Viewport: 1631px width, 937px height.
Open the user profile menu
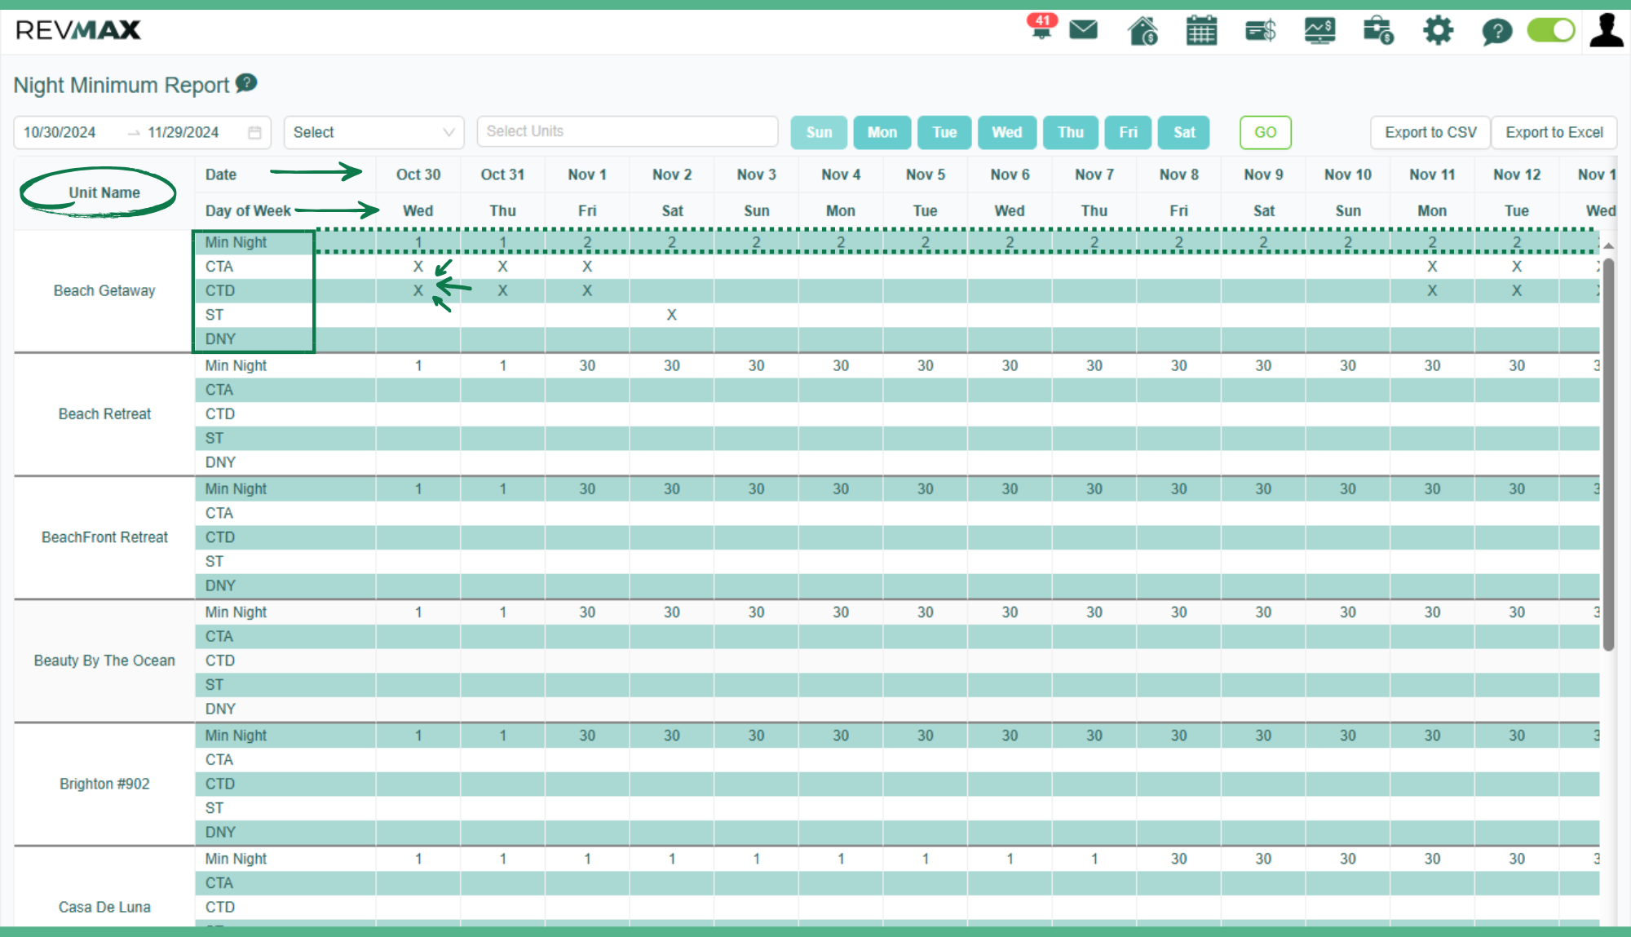pyautogui.click(x=1606, y=31)
